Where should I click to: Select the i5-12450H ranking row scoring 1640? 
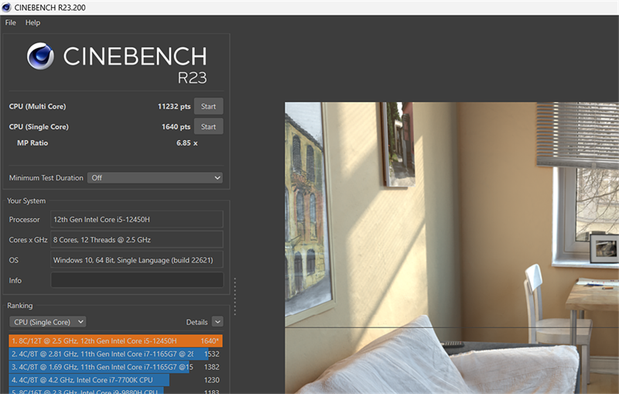pos(115,341)
